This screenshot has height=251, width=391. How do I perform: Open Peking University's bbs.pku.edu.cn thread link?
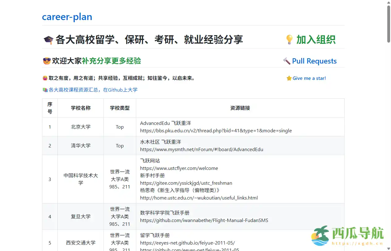216,130
